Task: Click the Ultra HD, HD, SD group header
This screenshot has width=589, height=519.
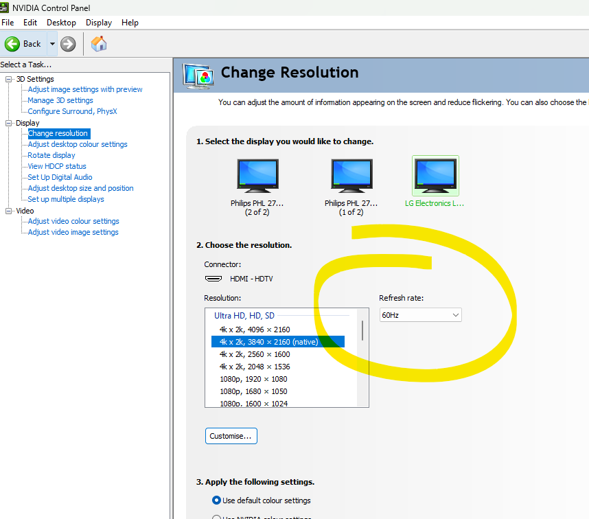Action: click(244, 316)
